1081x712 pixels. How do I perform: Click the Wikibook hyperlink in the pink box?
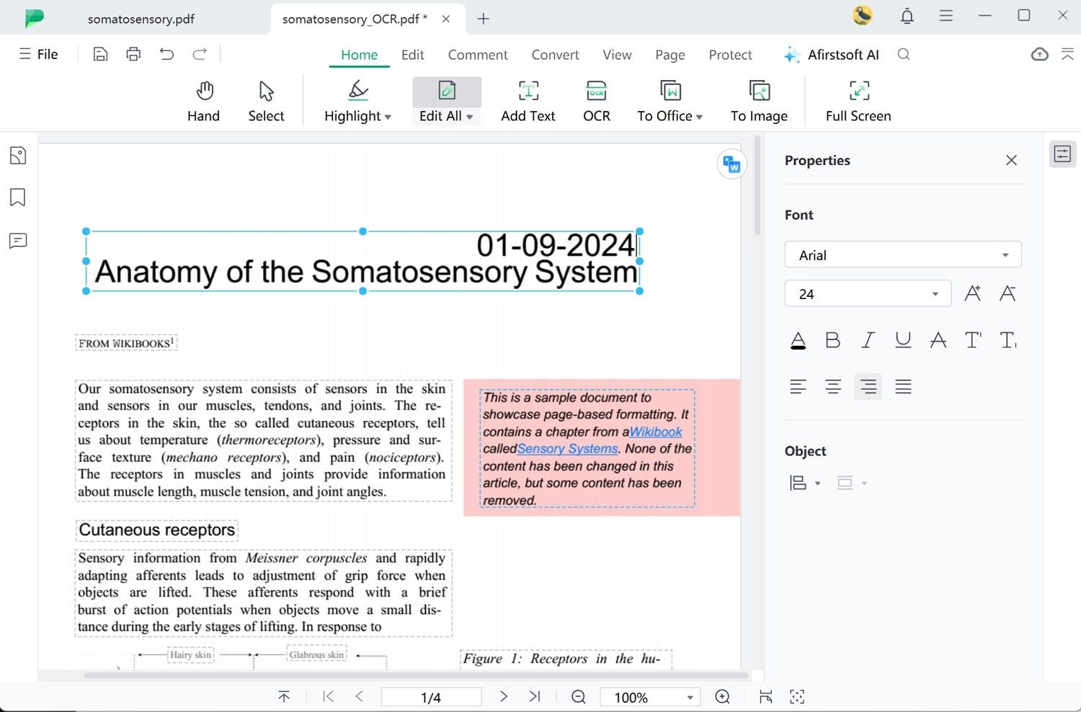point(654,431)
